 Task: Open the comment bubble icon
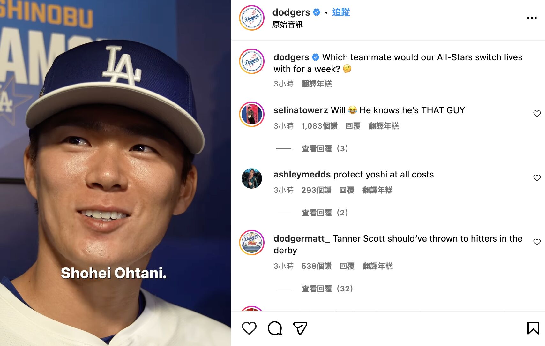pos(275,328)
